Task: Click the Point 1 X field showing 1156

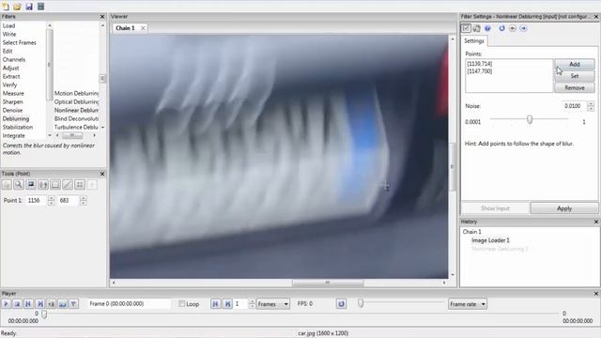Action: pos(37,200)
